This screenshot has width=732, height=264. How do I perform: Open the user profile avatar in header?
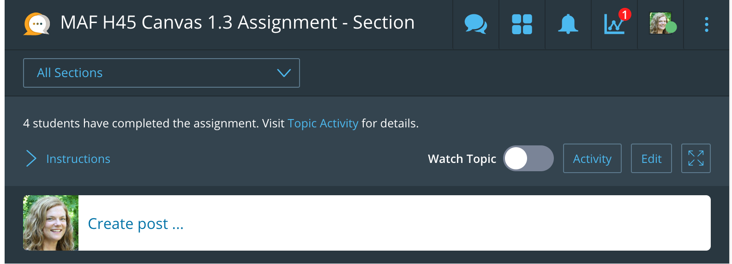660,23
